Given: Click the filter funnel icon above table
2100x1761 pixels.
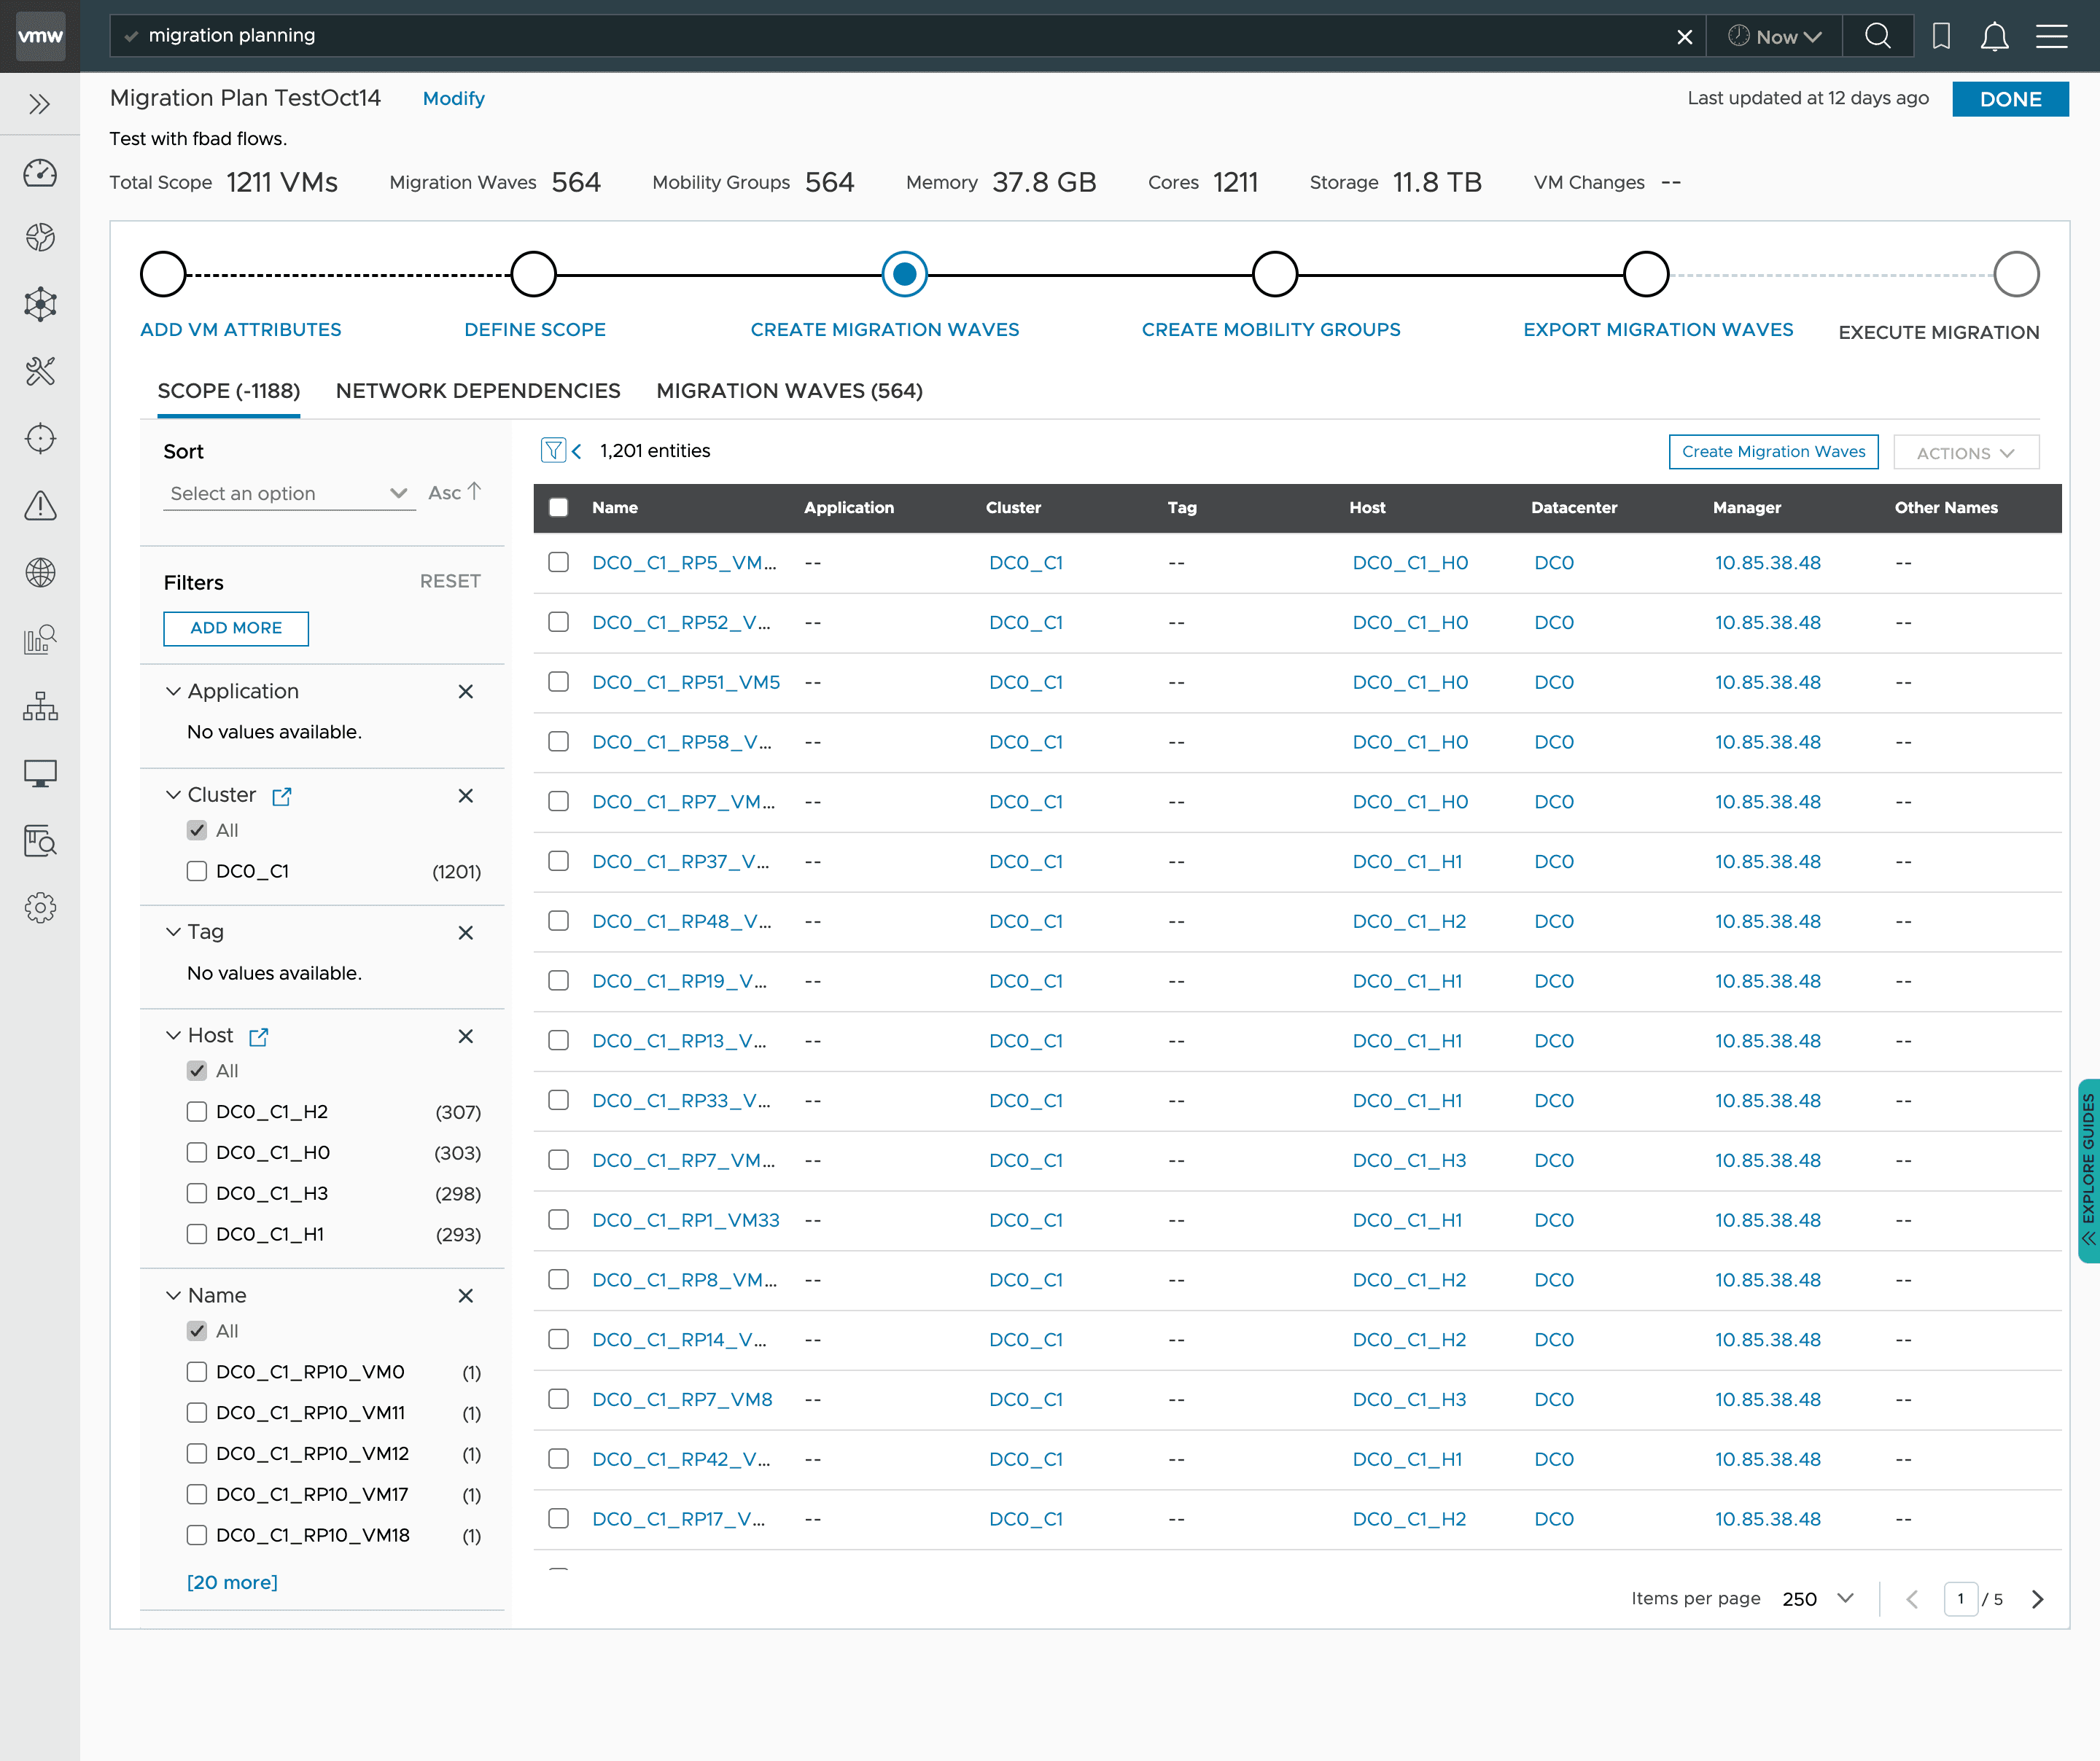Looking at the screenshot, I should [x=553, y=450].
